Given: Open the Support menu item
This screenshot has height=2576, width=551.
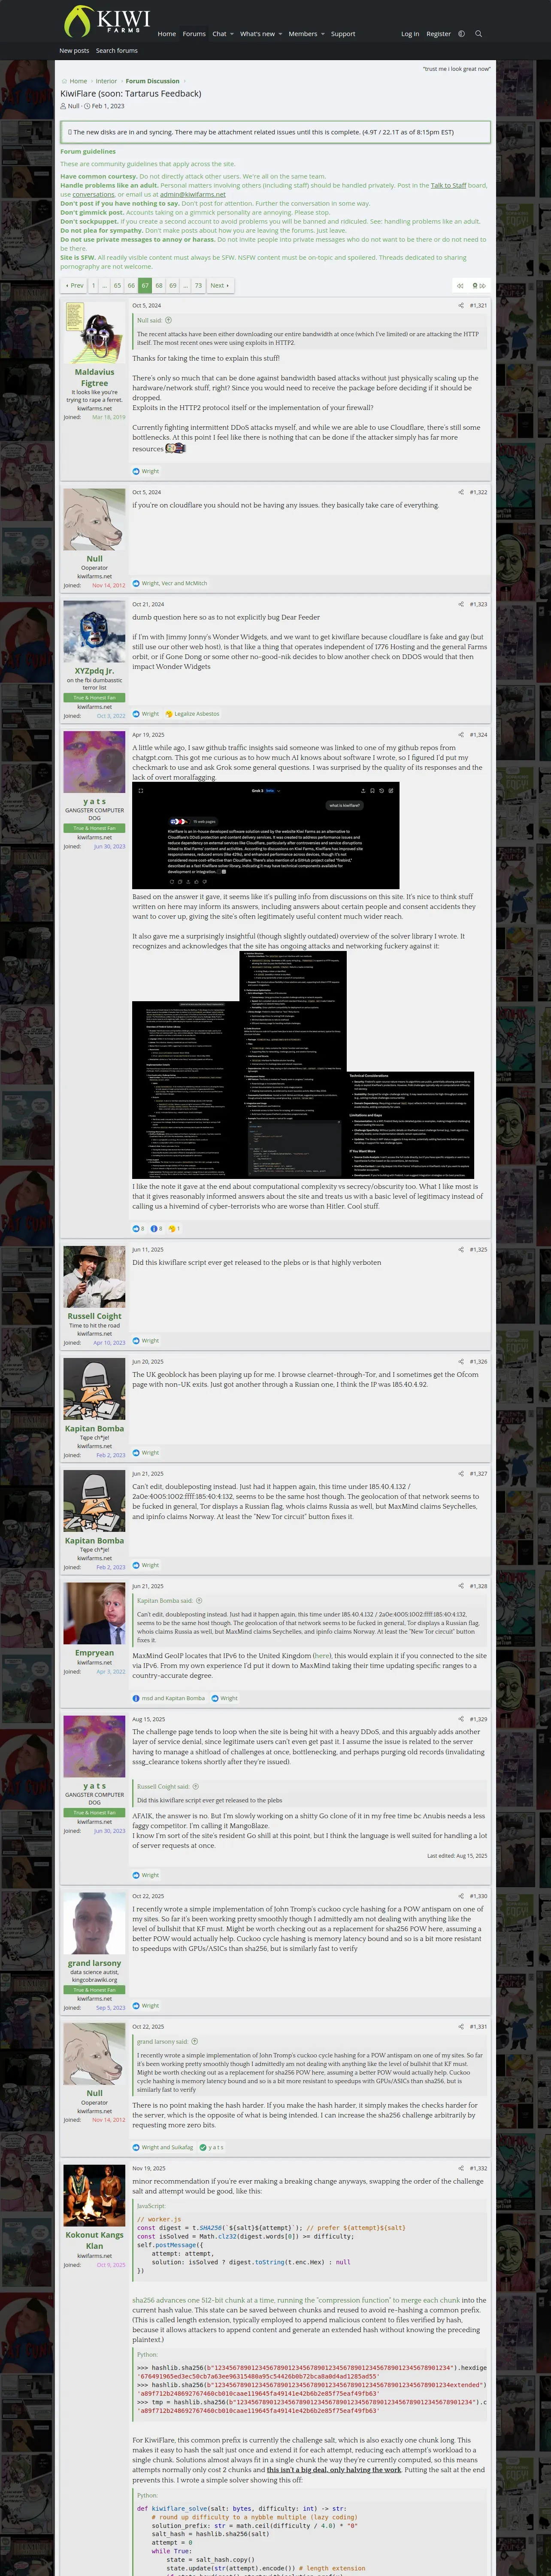Looking at the screenshot, I should (343, 34).
